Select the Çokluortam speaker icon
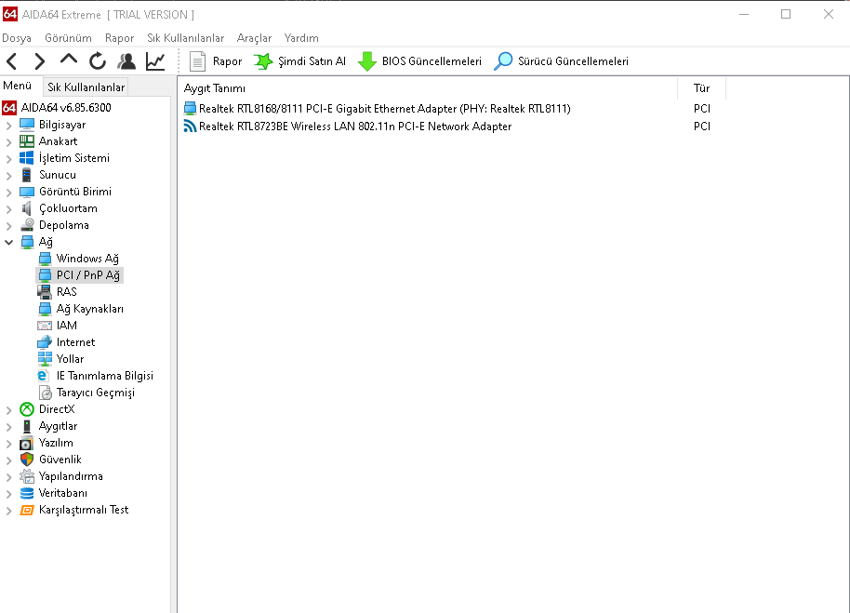This screenshot has height=613, width=850. [27, 208]
